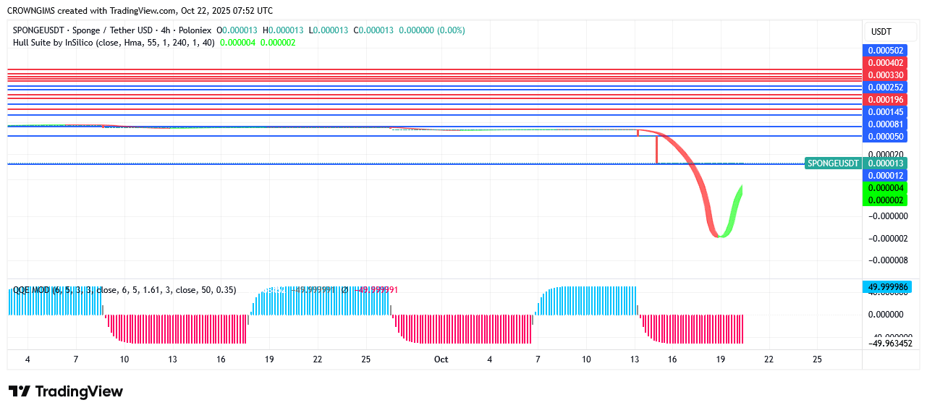Click the 19 date after Oct on axis
Viewport: 927px width, 413px height.
point(720,359)
